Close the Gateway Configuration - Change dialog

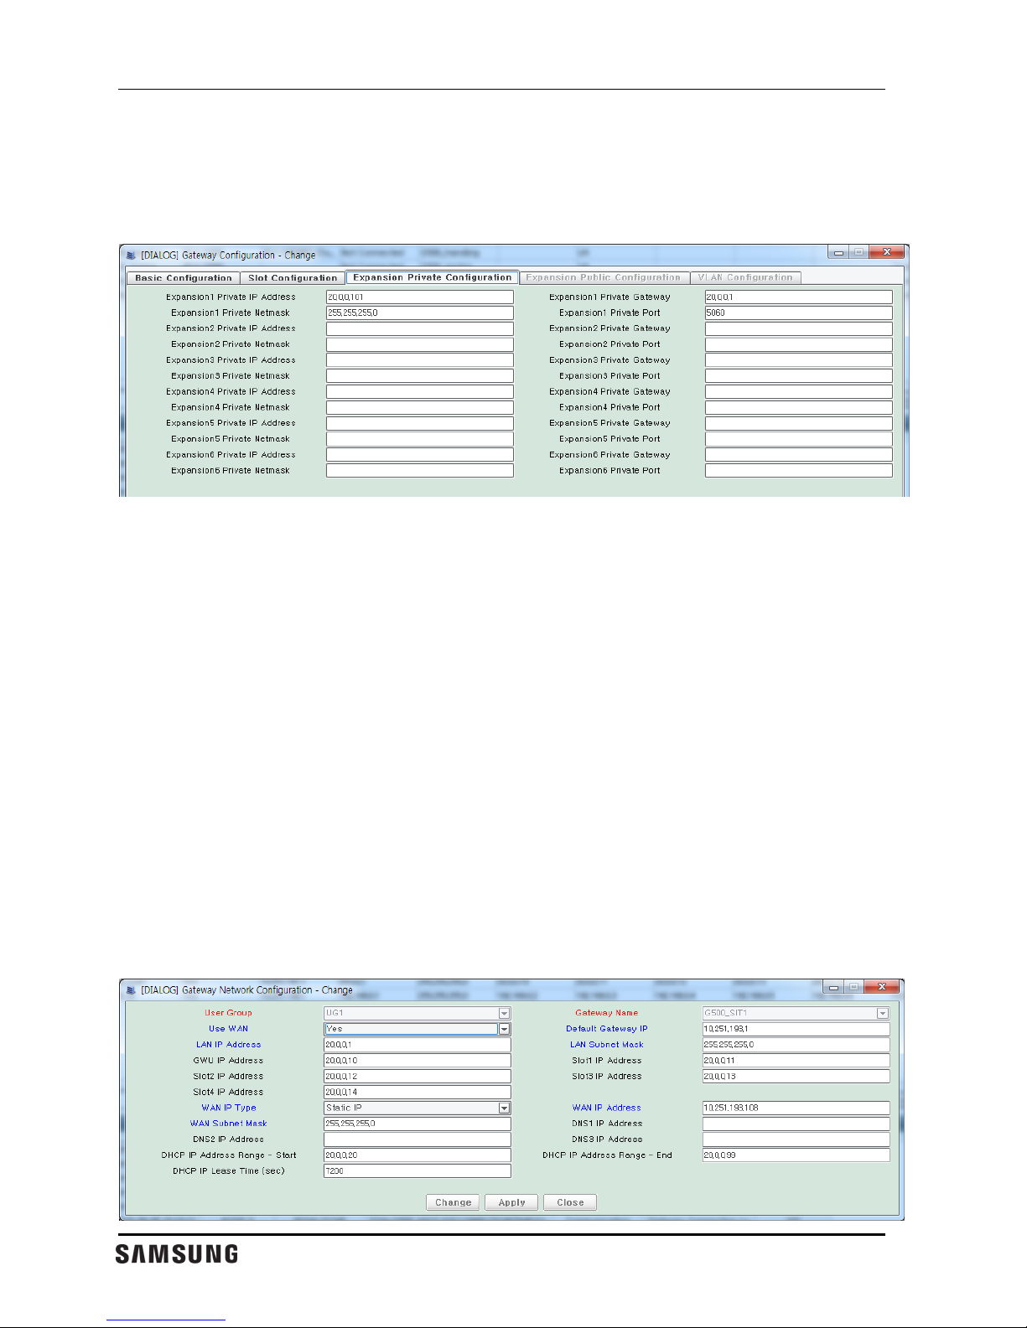click(887, 252)
